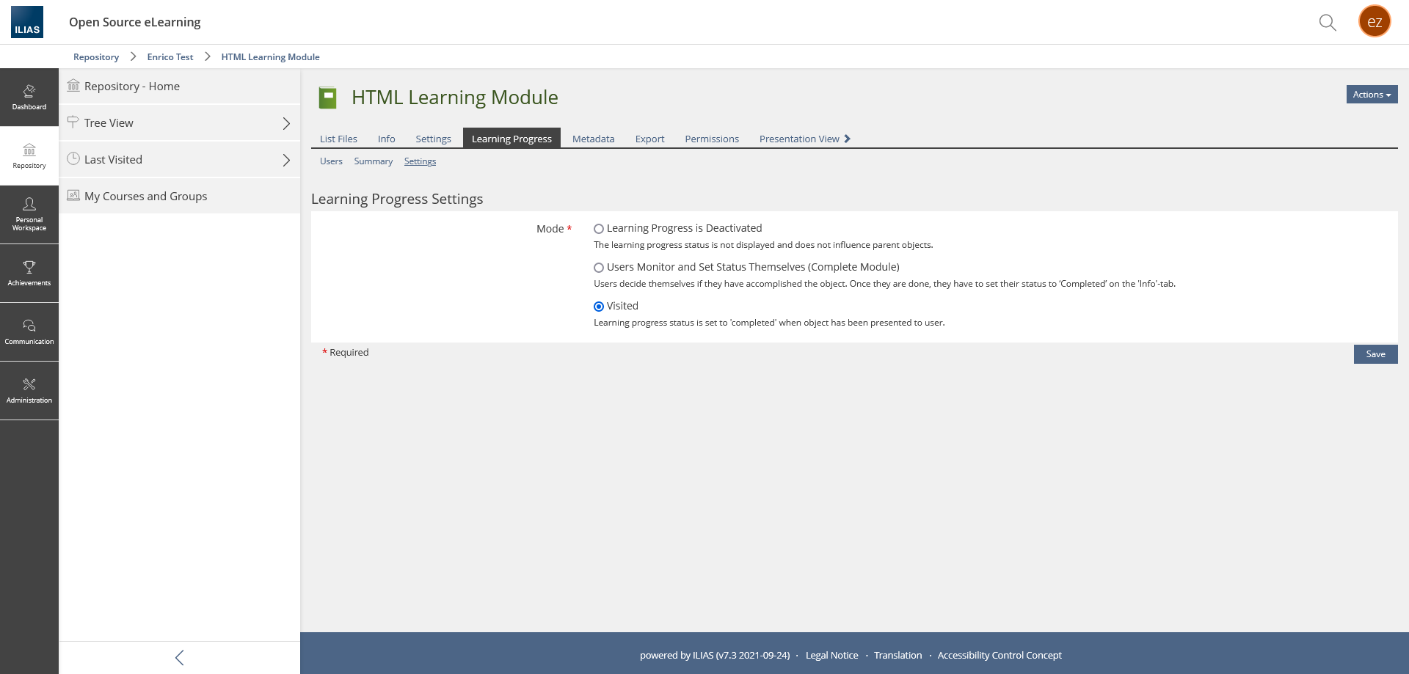Select Users Monitor and Set Status Themselves
The image size is (1409, 674).
click(599, 268)
